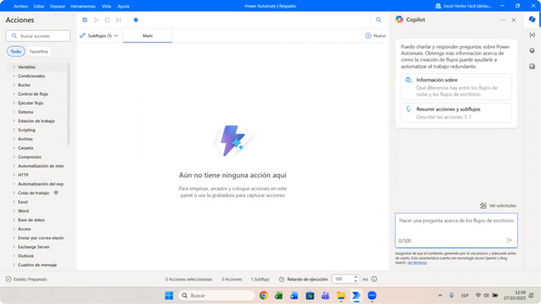The width and height of the screenshot is (541, 304).
Task: Run the flow with the play icon
Action: click(96, 20)
